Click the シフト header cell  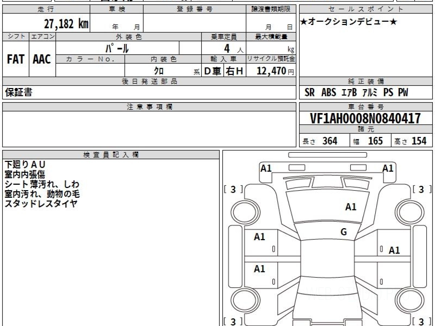click(x=16, y=37)
